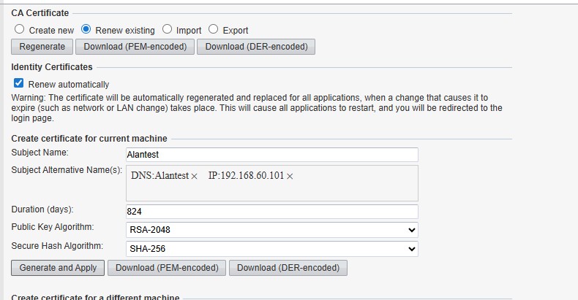Remove the IP:192.168.60.101 alternative name tag
Image resolution: width=578 pixels, height=300 pixels.
coord(290,177)
